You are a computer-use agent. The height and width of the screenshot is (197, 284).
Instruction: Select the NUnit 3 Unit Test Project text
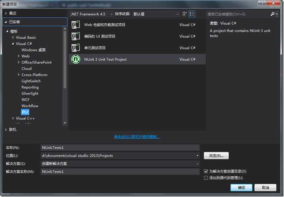pyautogui.click(x=105, y=60)
